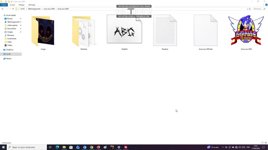Click taskbar search box Taper ici pour rechercher
268x150 pixels.
coord(27,147)
